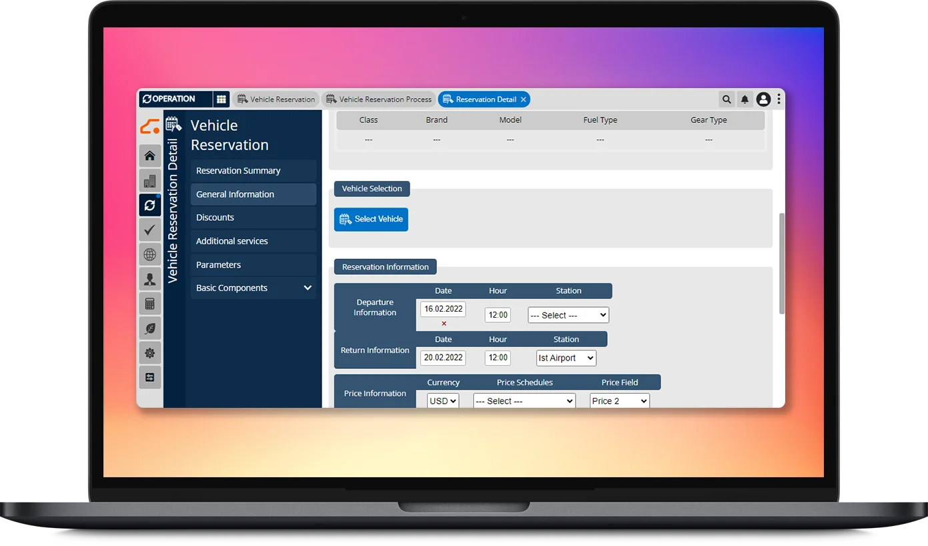Open the Currency USD dropdown

pos(443,400)
